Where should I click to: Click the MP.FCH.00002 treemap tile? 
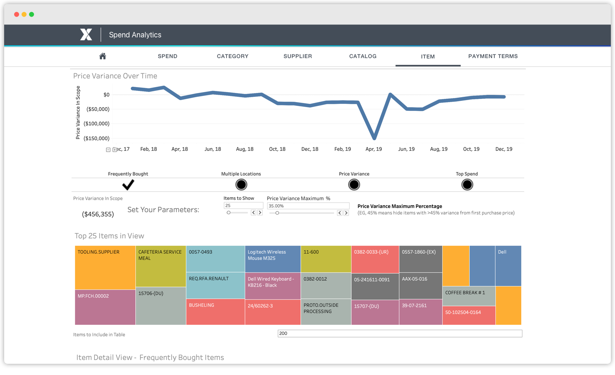(105, 307)
